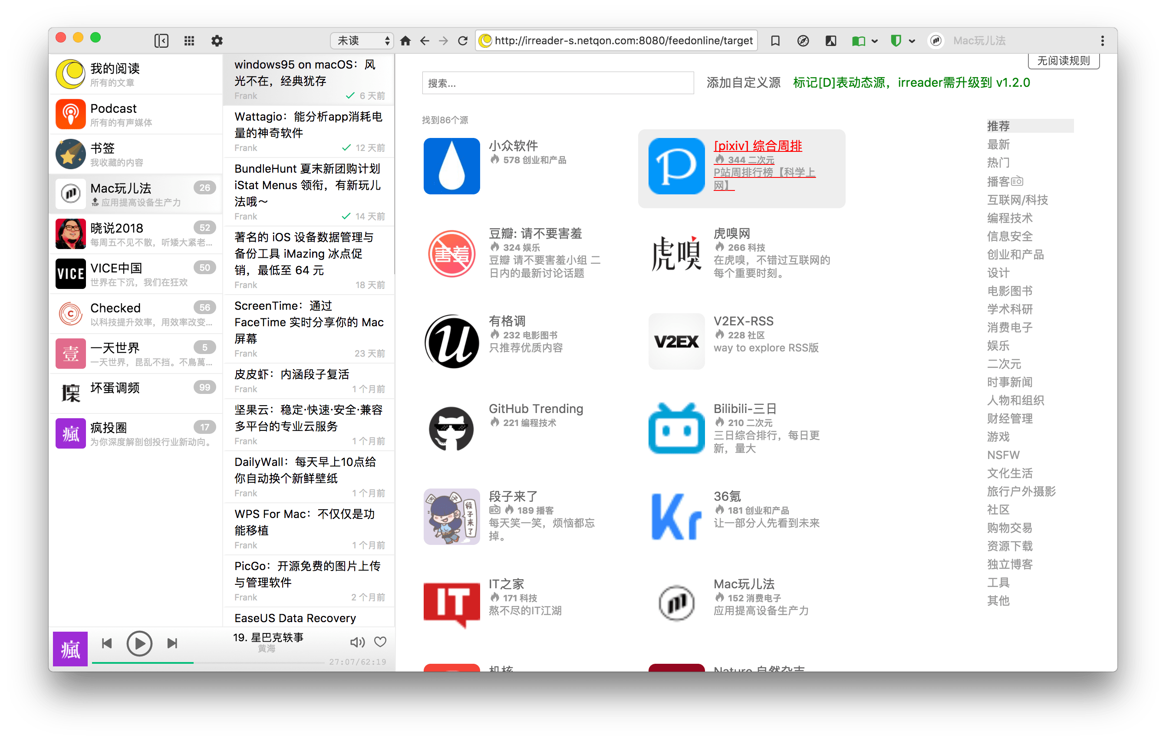The image size is (1166, 741).
Task: Click the Mac玩儿法 feed icon in toolbar
Action: [936, 41]
